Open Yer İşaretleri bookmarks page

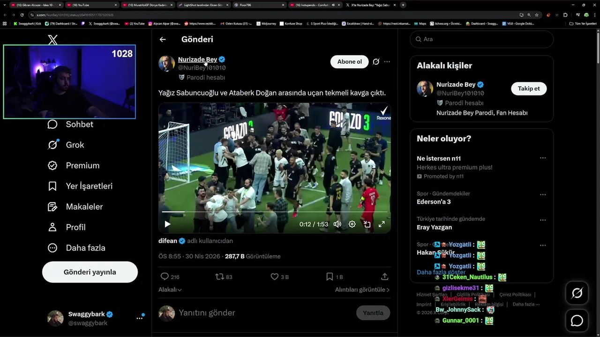point(80,186)
